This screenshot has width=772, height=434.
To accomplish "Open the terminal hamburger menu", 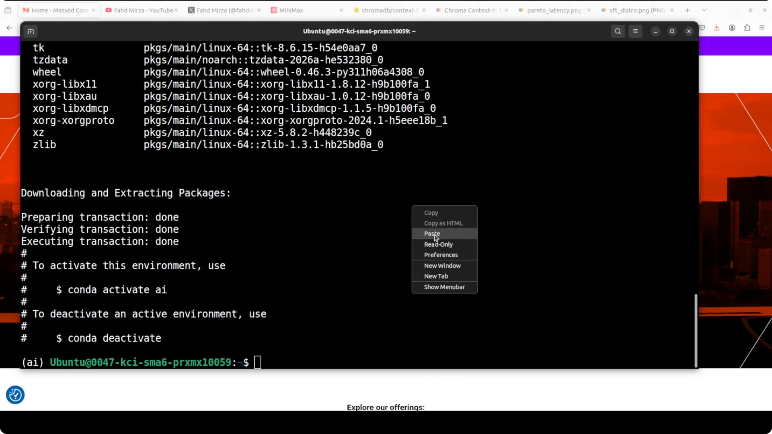I will [x=635, y=31].
